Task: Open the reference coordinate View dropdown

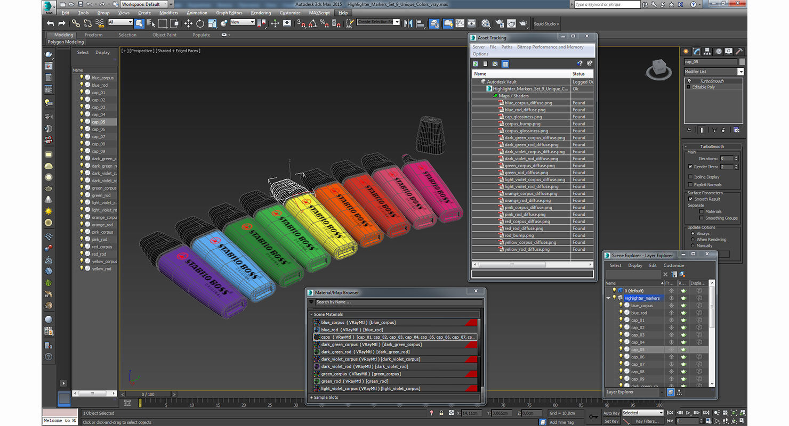Action: [243, 22]
